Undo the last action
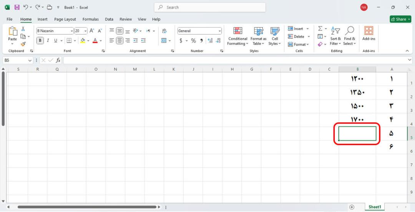 pos(25,7)
